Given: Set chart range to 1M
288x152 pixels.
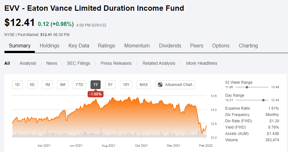Looking at the screenshot, I should pos(47,85).
